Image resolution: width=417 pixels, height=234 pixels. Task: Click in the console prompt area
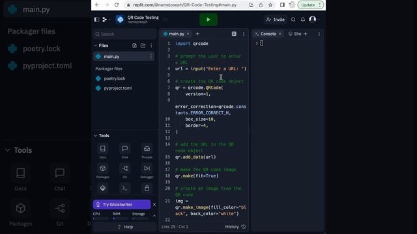pyautogui.click(x=262, y=44)
